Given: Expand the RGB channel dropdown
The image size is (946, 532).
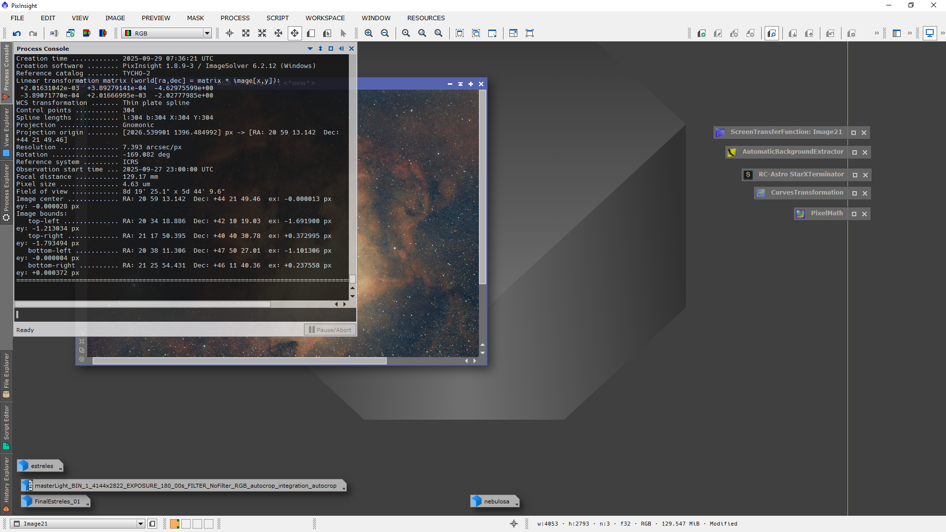Looking at the screenshot, I should pyautogui.click(x=207, y=33).
